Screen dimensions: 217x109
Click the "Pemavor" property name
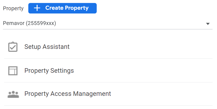(14, 24)
